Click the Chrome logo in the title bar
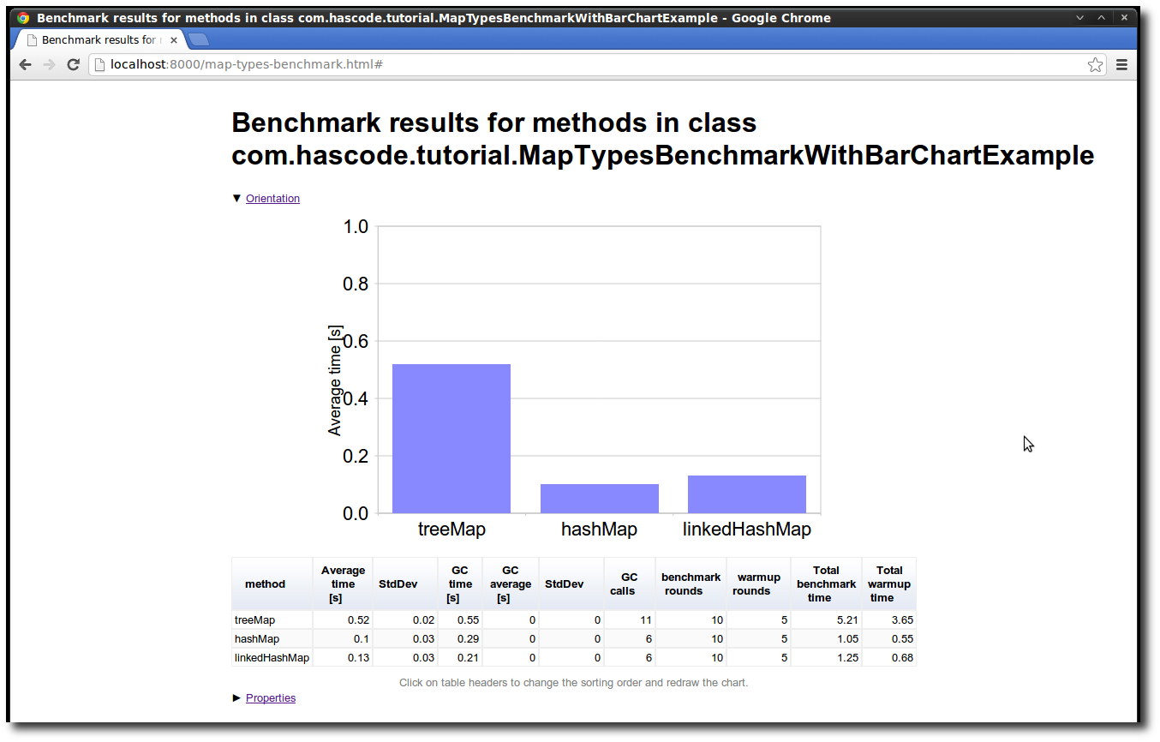The height and width of the screenshot is (742, 1160). [x=23, y=17]
